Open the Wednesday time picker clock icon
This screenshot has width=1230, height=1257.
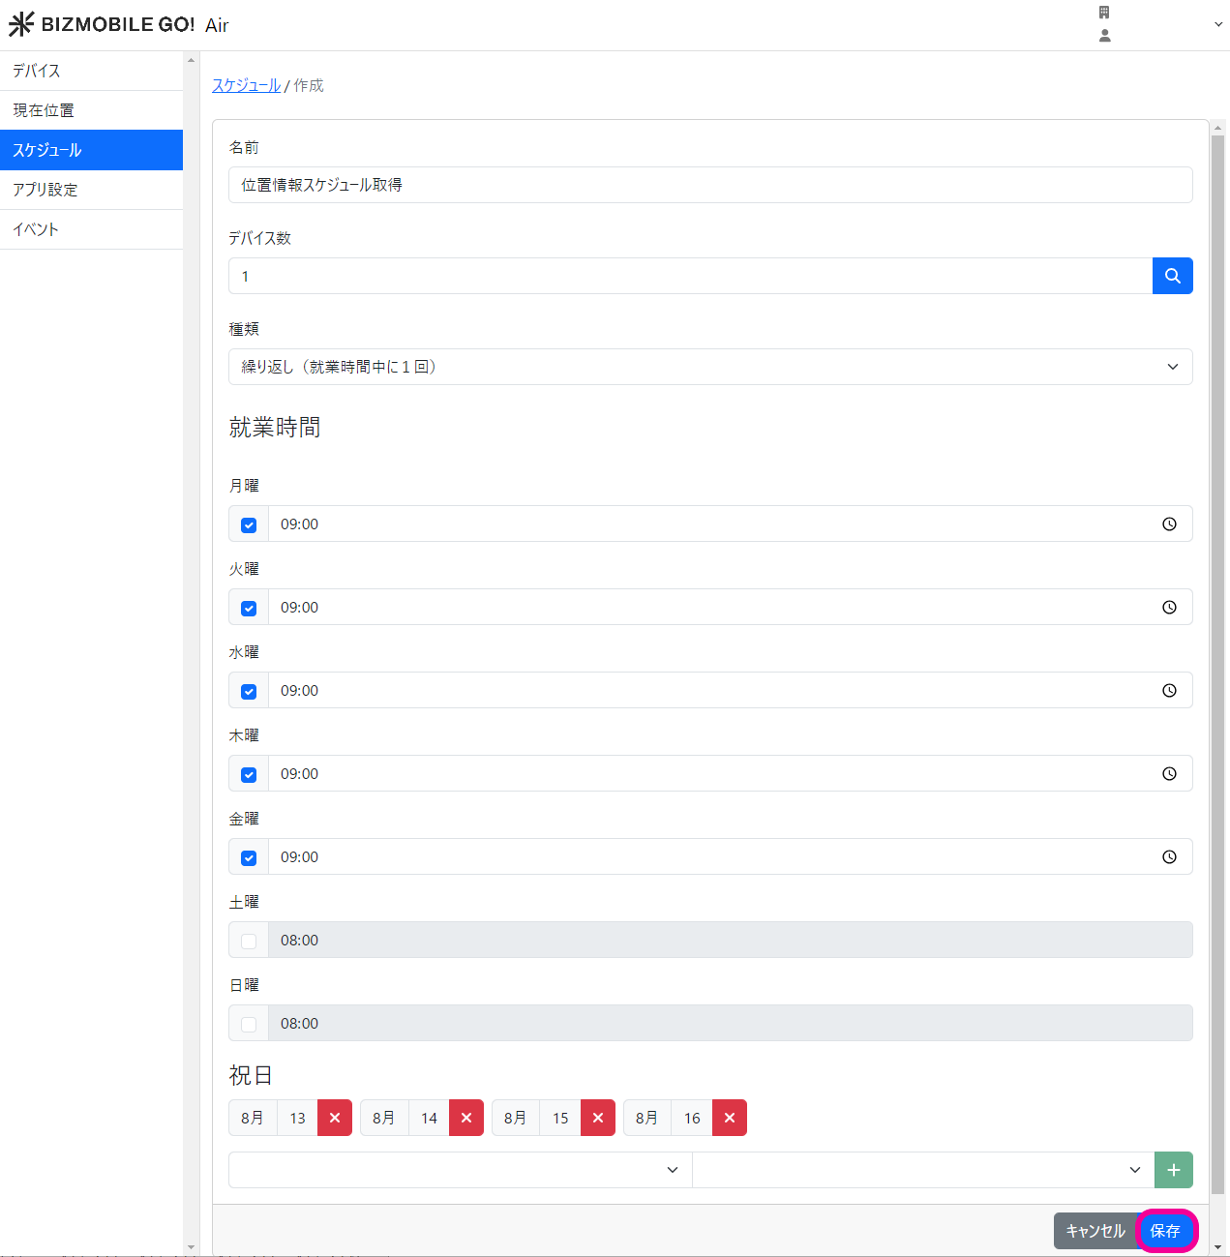1169,691
